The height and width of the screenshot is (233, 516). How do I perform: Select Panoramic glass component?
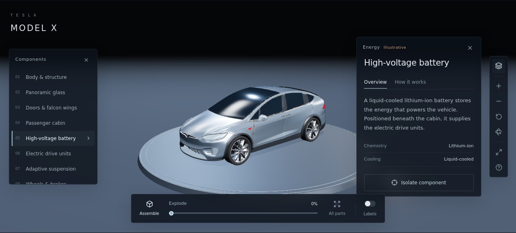pyautogui.click(x=53, y=93)
